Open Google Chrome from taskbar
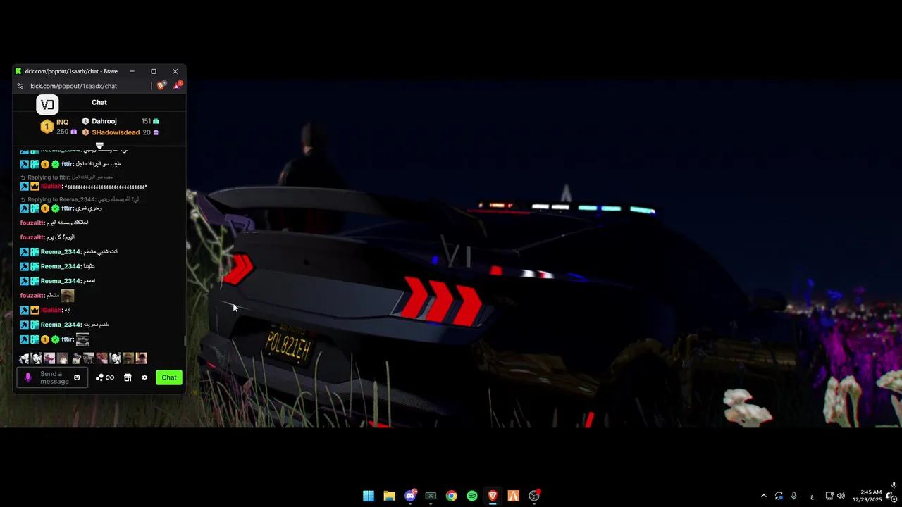This screenshot has height=507, width=902. coord(452,496)
